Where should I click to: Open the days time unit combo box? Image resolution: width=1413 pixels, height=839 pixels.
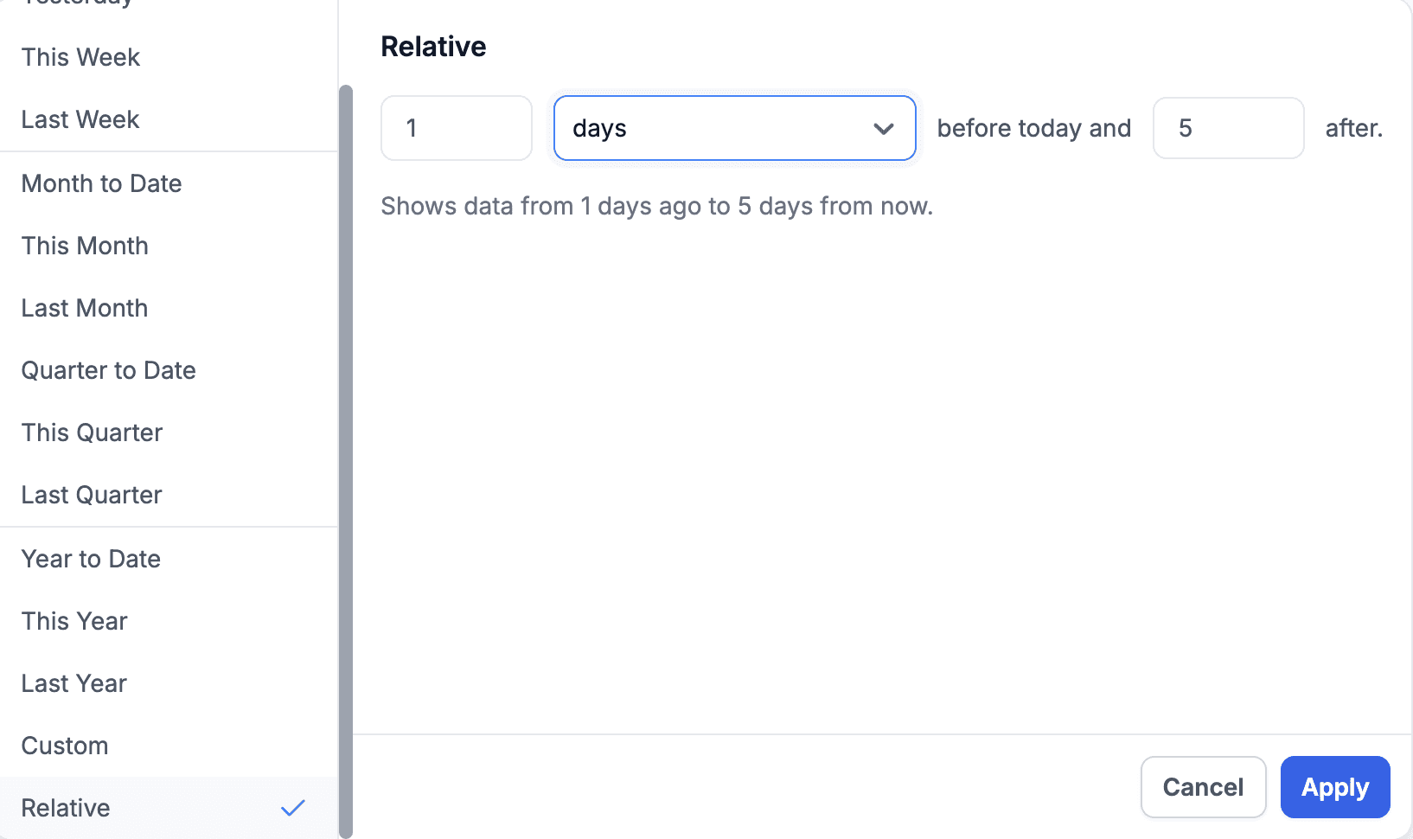pos(718,128)
